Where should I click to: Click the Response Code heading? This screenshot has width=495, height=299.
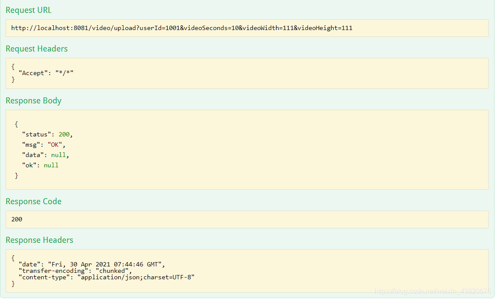click(33, 201)
